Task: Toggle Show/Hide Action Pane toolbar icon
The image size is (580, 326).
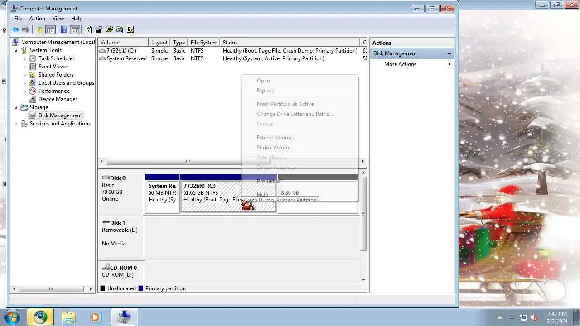Action: (75, 29)
